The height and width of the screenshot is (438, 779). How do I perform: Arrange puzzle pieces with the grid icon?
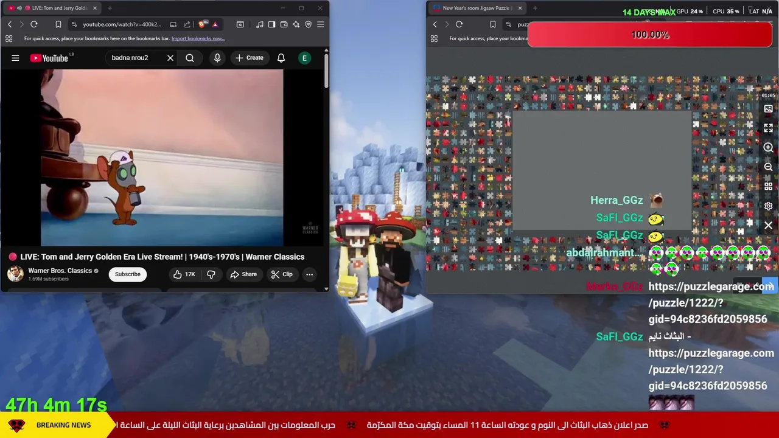coord(768,186)
